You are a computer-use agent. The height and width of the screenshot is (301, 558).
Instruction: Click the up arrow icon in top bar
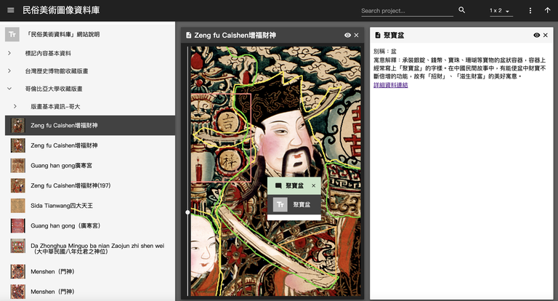(x=547, y=10)
